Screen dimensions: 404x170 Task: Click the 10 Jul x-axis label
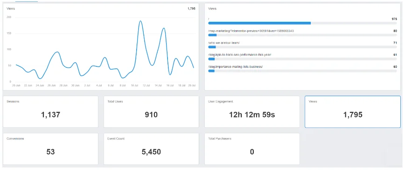pos(135,85)
